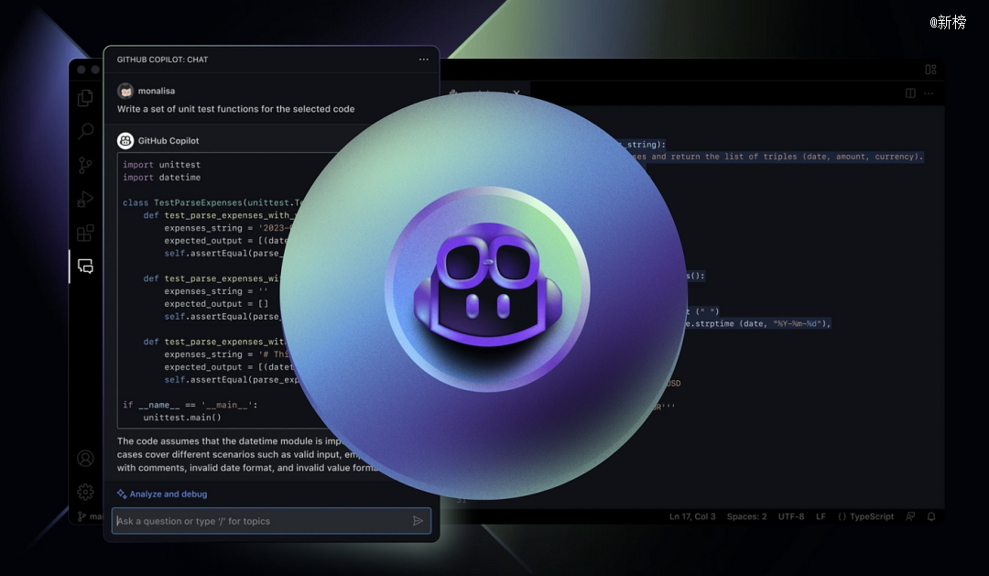Click the unittest.main() code line
989x576 pixels.
[182, 418]
